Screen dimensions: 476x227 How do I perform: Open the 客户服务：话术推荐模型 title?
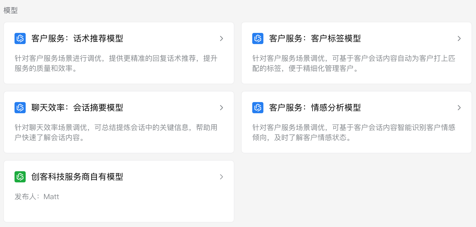[x=77, y=38]
